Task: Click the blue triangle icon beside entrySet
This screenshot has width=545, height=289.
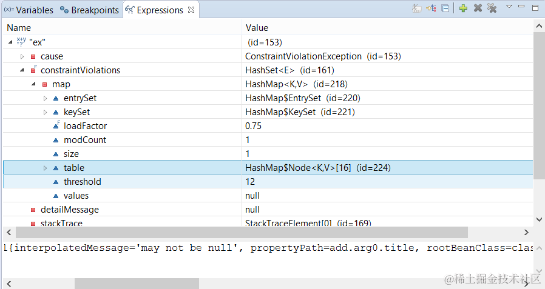Action: click(56, 99)
